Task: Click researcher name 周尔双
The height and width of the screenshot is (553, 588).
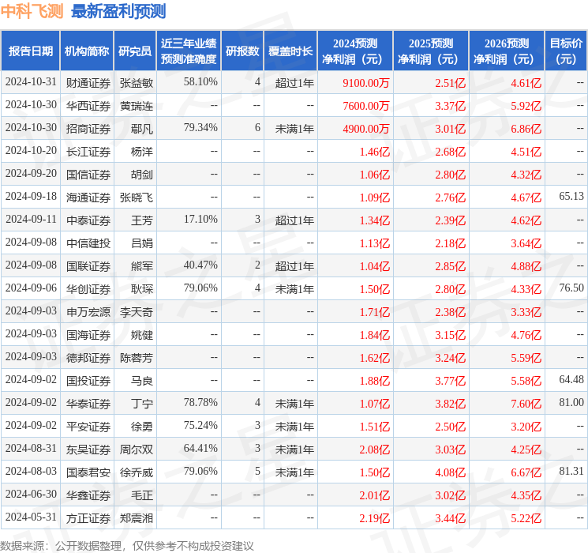Action: 137,450
